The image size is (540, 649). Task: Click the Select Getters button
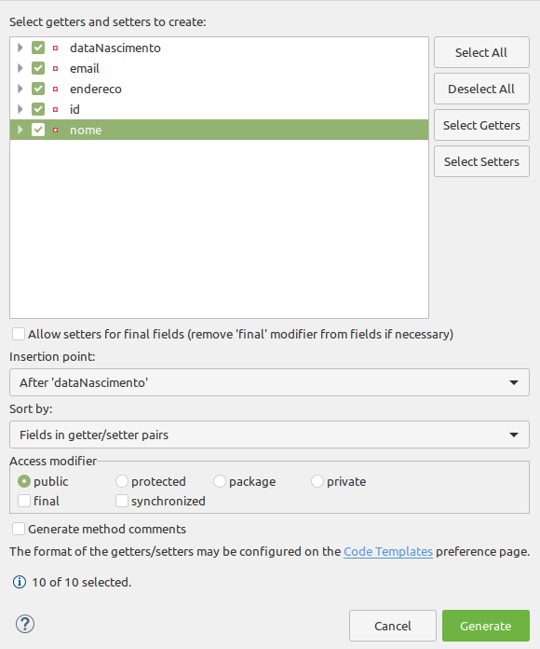point(481,125)
